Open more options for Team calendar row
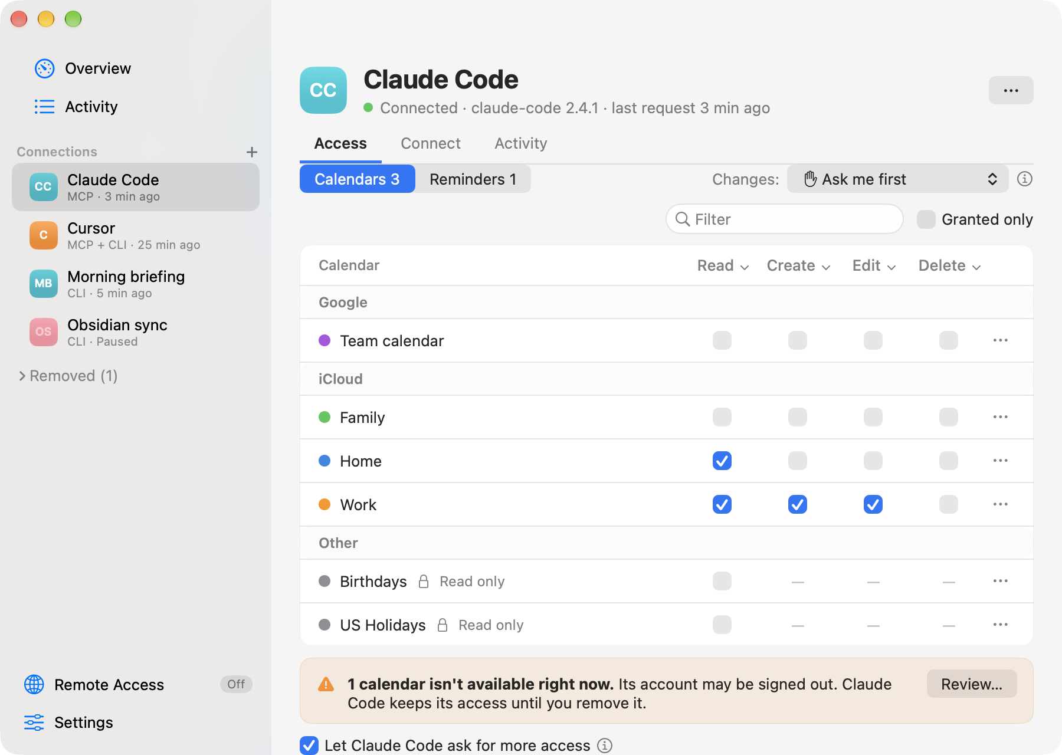 click(x=1001, y=340)
